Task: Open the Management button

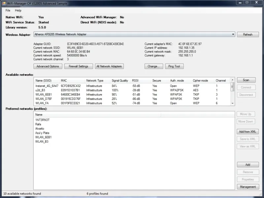Action: 248,187
